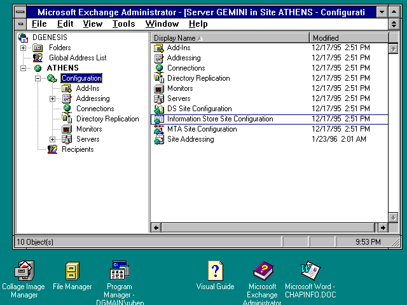
Task: Select Information Store Site Configuration text
Action: pyautogui.click(x=220, y=119)
